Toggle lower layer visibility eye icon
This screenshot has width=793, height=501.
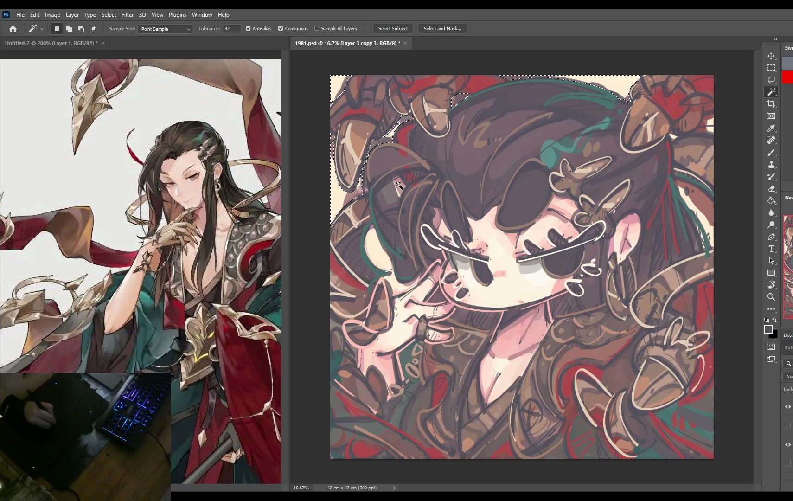point(788,444)
